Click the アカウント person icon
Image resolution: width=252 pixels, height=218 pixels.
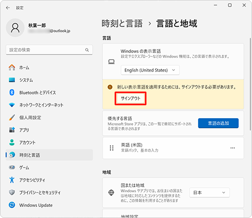pos(12,142)
